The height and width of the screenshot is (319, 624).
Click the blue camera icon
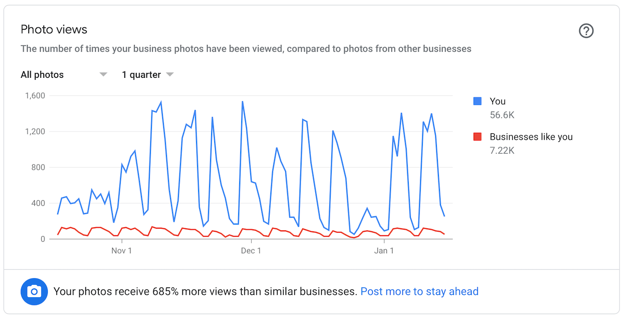point(34,292)
